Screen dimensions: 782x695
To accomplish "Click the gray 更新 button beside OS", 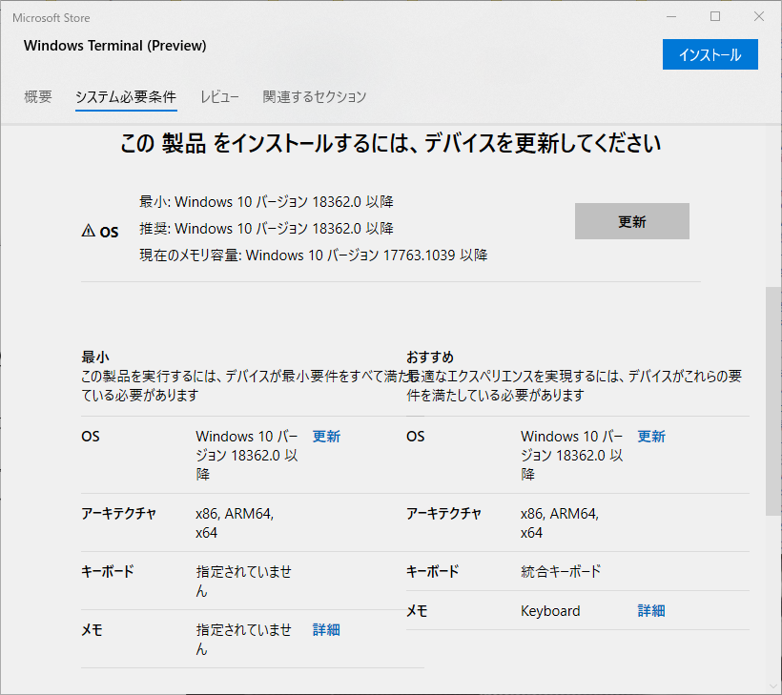I will click(632, 221).
